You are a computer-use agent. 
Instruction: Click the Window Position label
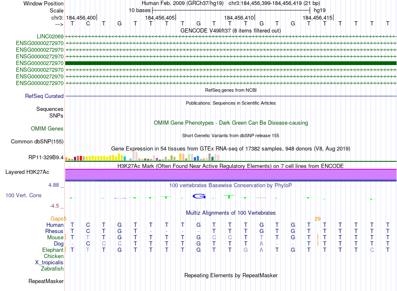tap(43, 3)
